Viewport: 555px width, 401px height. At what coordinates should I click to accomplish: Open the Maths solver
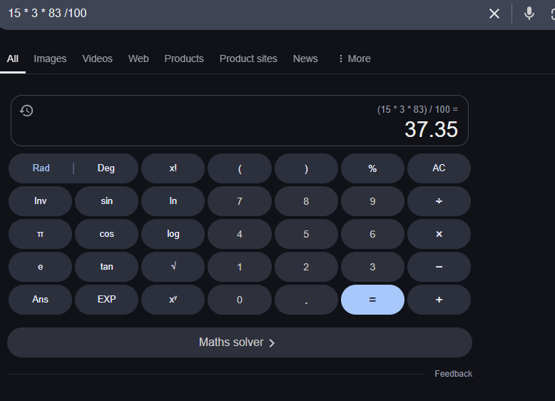[x=240, y=342]
